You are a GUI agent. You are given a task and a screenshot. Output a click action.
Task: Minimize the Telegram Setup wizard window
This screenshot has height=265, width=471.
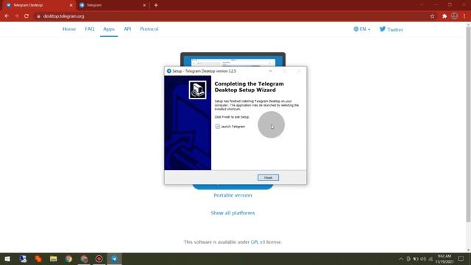[270, 71]
